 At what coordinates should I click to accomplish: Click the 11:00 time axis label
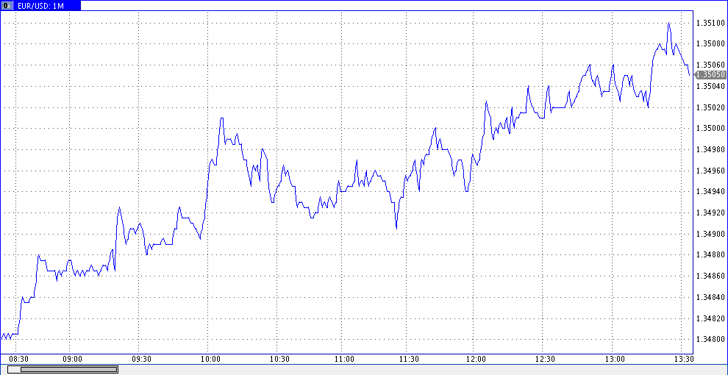tap(344, 360)
